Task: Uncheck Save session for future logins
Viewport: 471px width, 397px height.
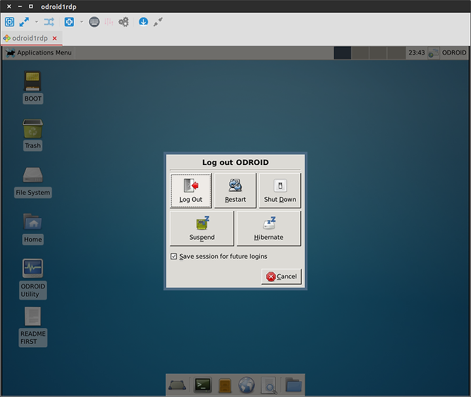Action: (x=173, y=256)
